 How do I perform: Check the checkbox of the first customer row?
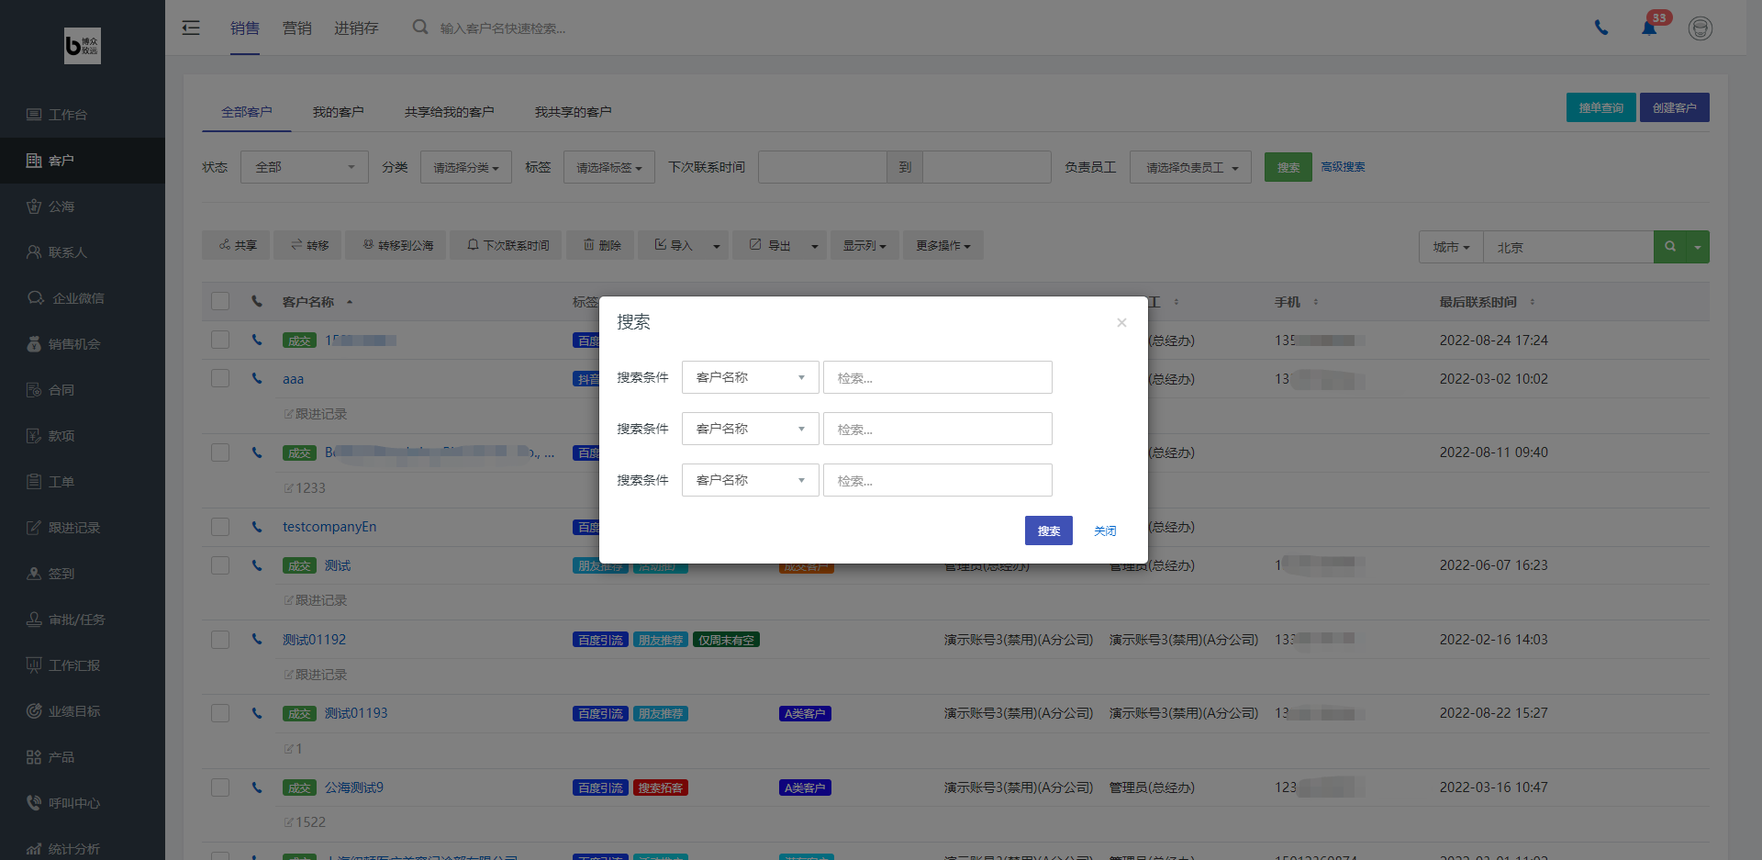tap(220, 340)
